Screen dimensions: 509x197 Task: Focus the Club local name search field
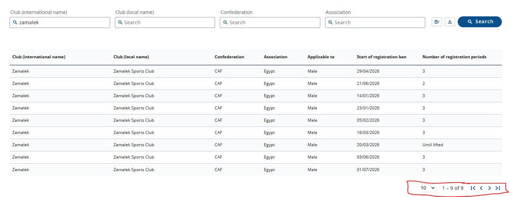[165, 22]
